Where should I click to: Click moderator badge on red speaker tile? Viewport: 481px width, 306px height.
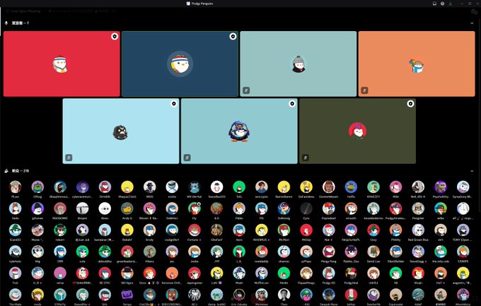pyautogui.click(x=115, y=37)
